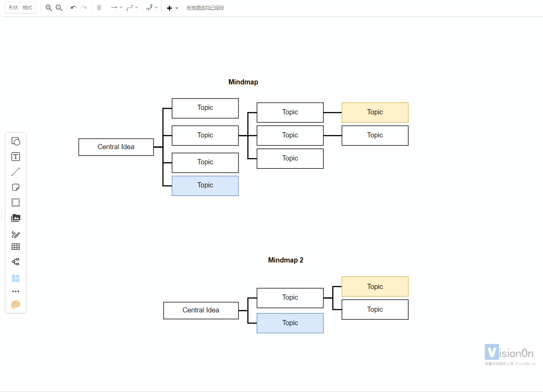543x392 pixels.
Task: Pick the line drawing tool
Action: click(16, 172)
